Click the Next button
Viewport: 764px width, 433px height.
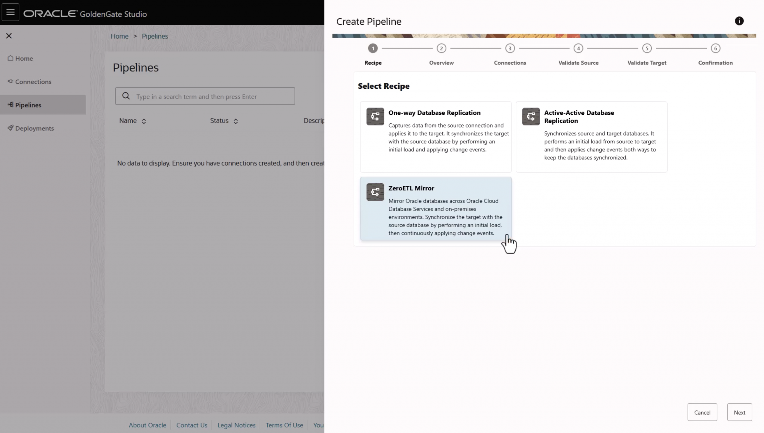click(739, 412)
